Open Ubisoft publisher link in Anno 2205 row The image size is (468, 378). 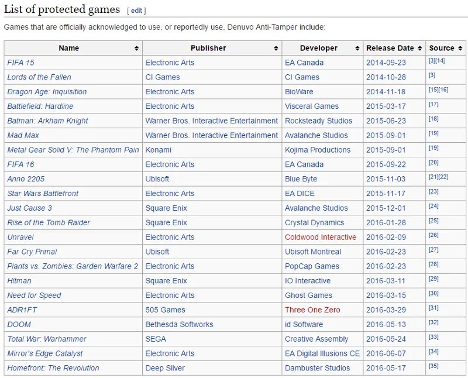tap(157, 179)
